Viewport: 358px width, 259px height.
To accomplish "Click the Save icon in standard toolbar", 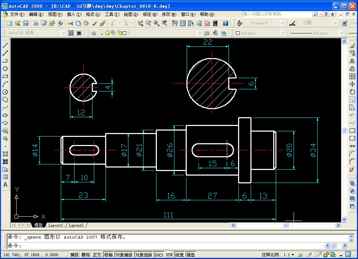I will [x=26, y=23].
